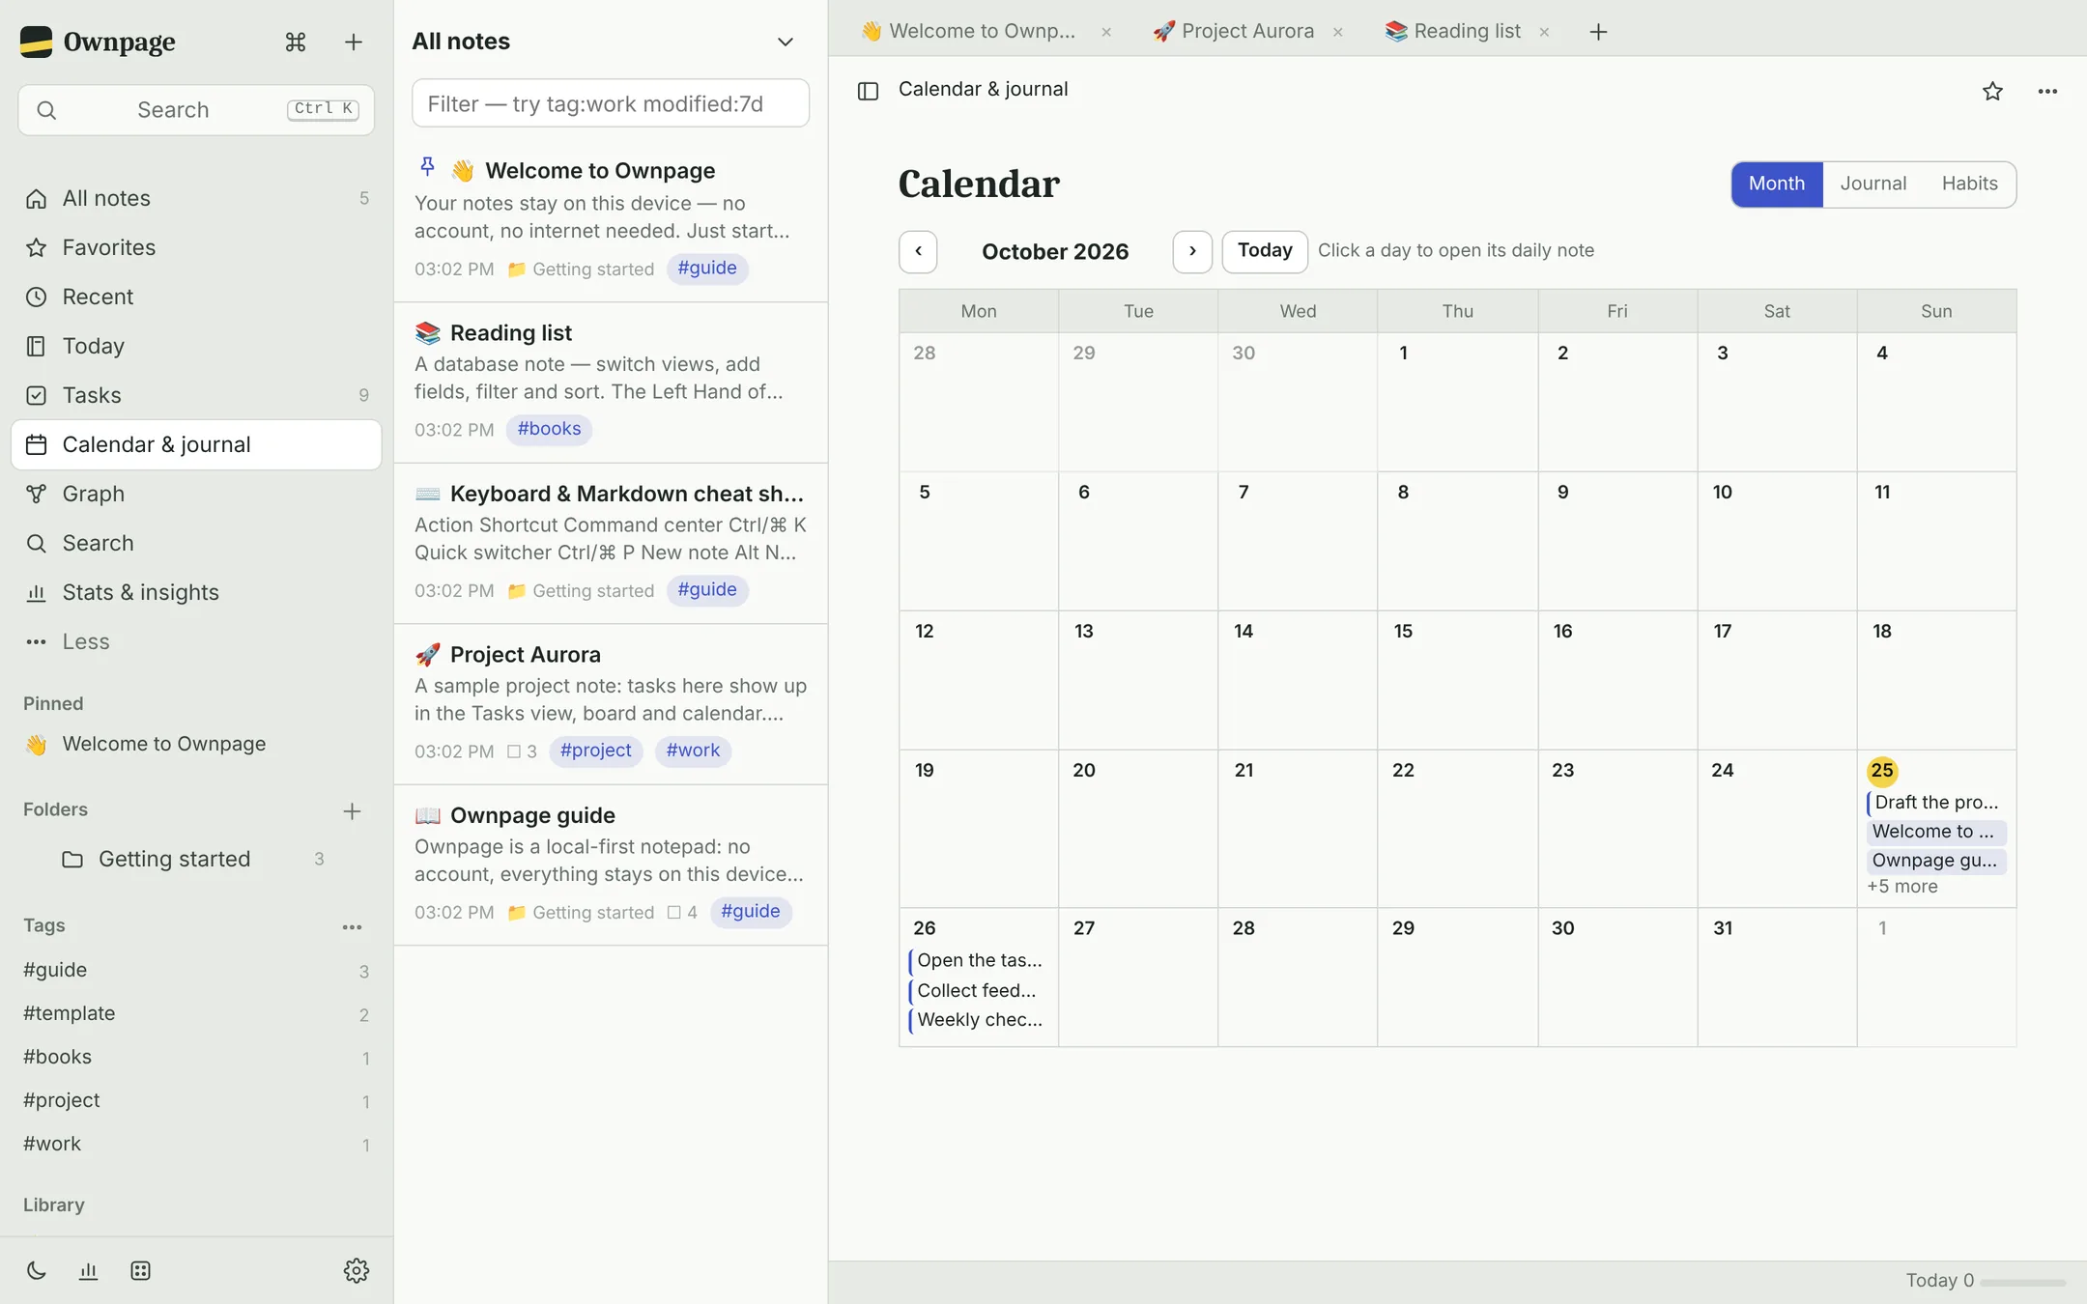Click the notes filter input field

[611, 103]
